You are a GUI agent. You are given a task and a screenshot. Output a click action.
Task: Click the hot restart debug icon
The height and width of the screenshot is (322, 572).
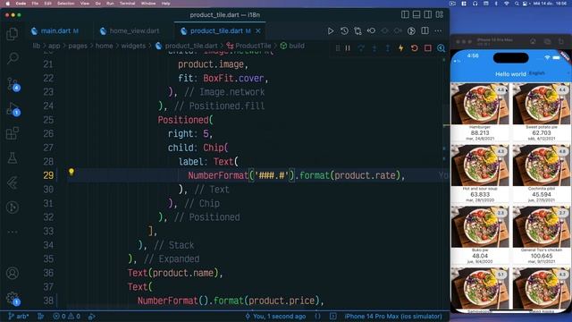pos(415,47)
